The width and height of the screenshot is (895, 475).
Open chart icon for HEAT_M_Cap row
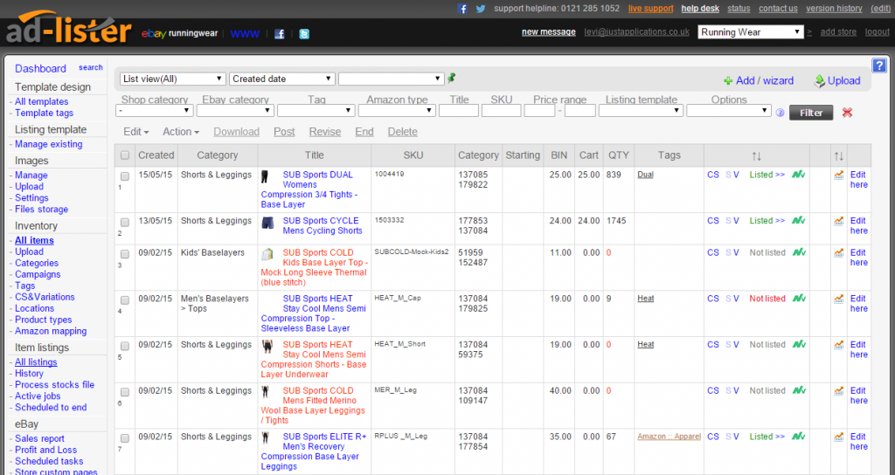(x=838, y=299)
